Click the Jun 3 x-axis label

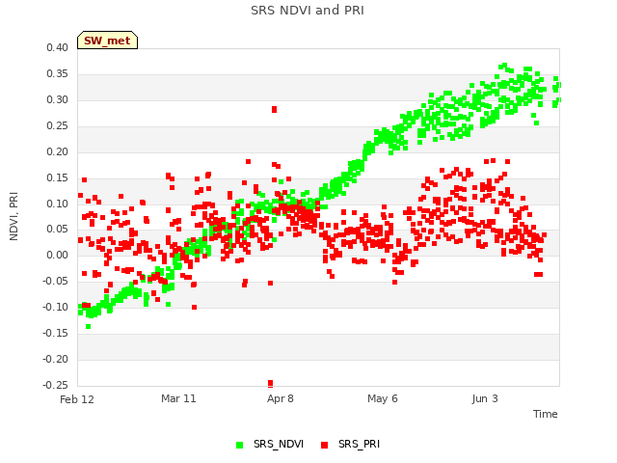(x=485, y=398)
